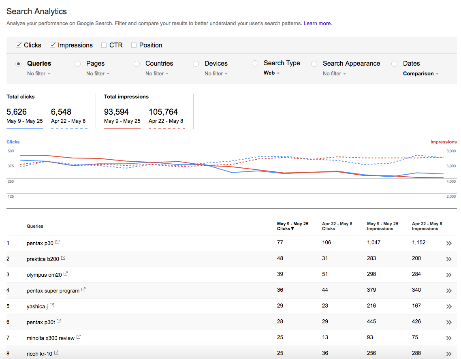Select the Queries radio button
Viewport: 461px width, 359px height.
(19, 64)
